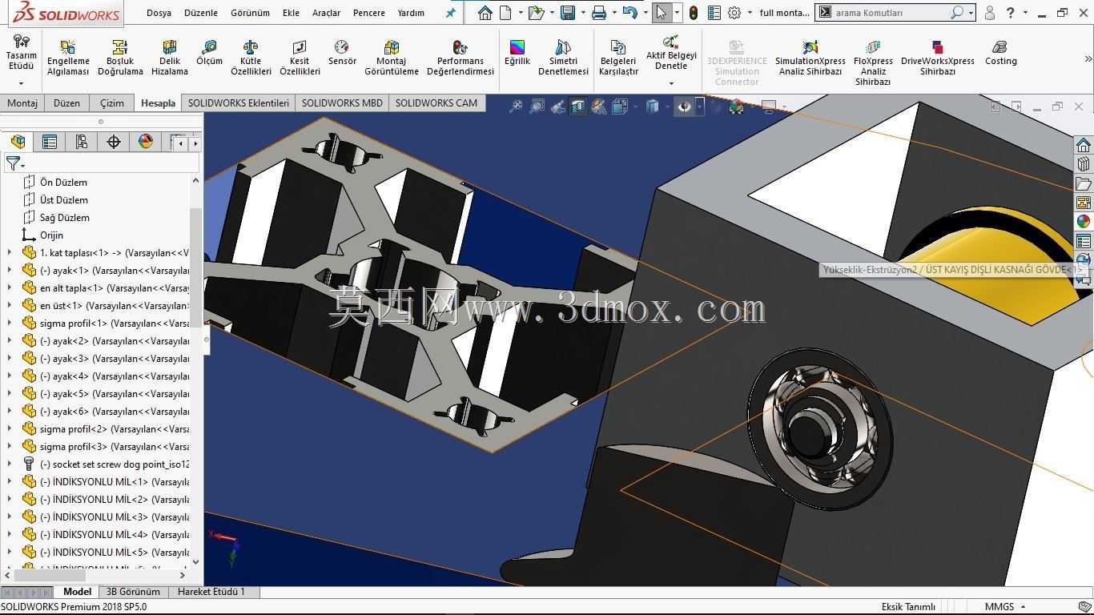
Task: Launch Belgeleri Karşılaştır
Action: [x=618, y=58]
